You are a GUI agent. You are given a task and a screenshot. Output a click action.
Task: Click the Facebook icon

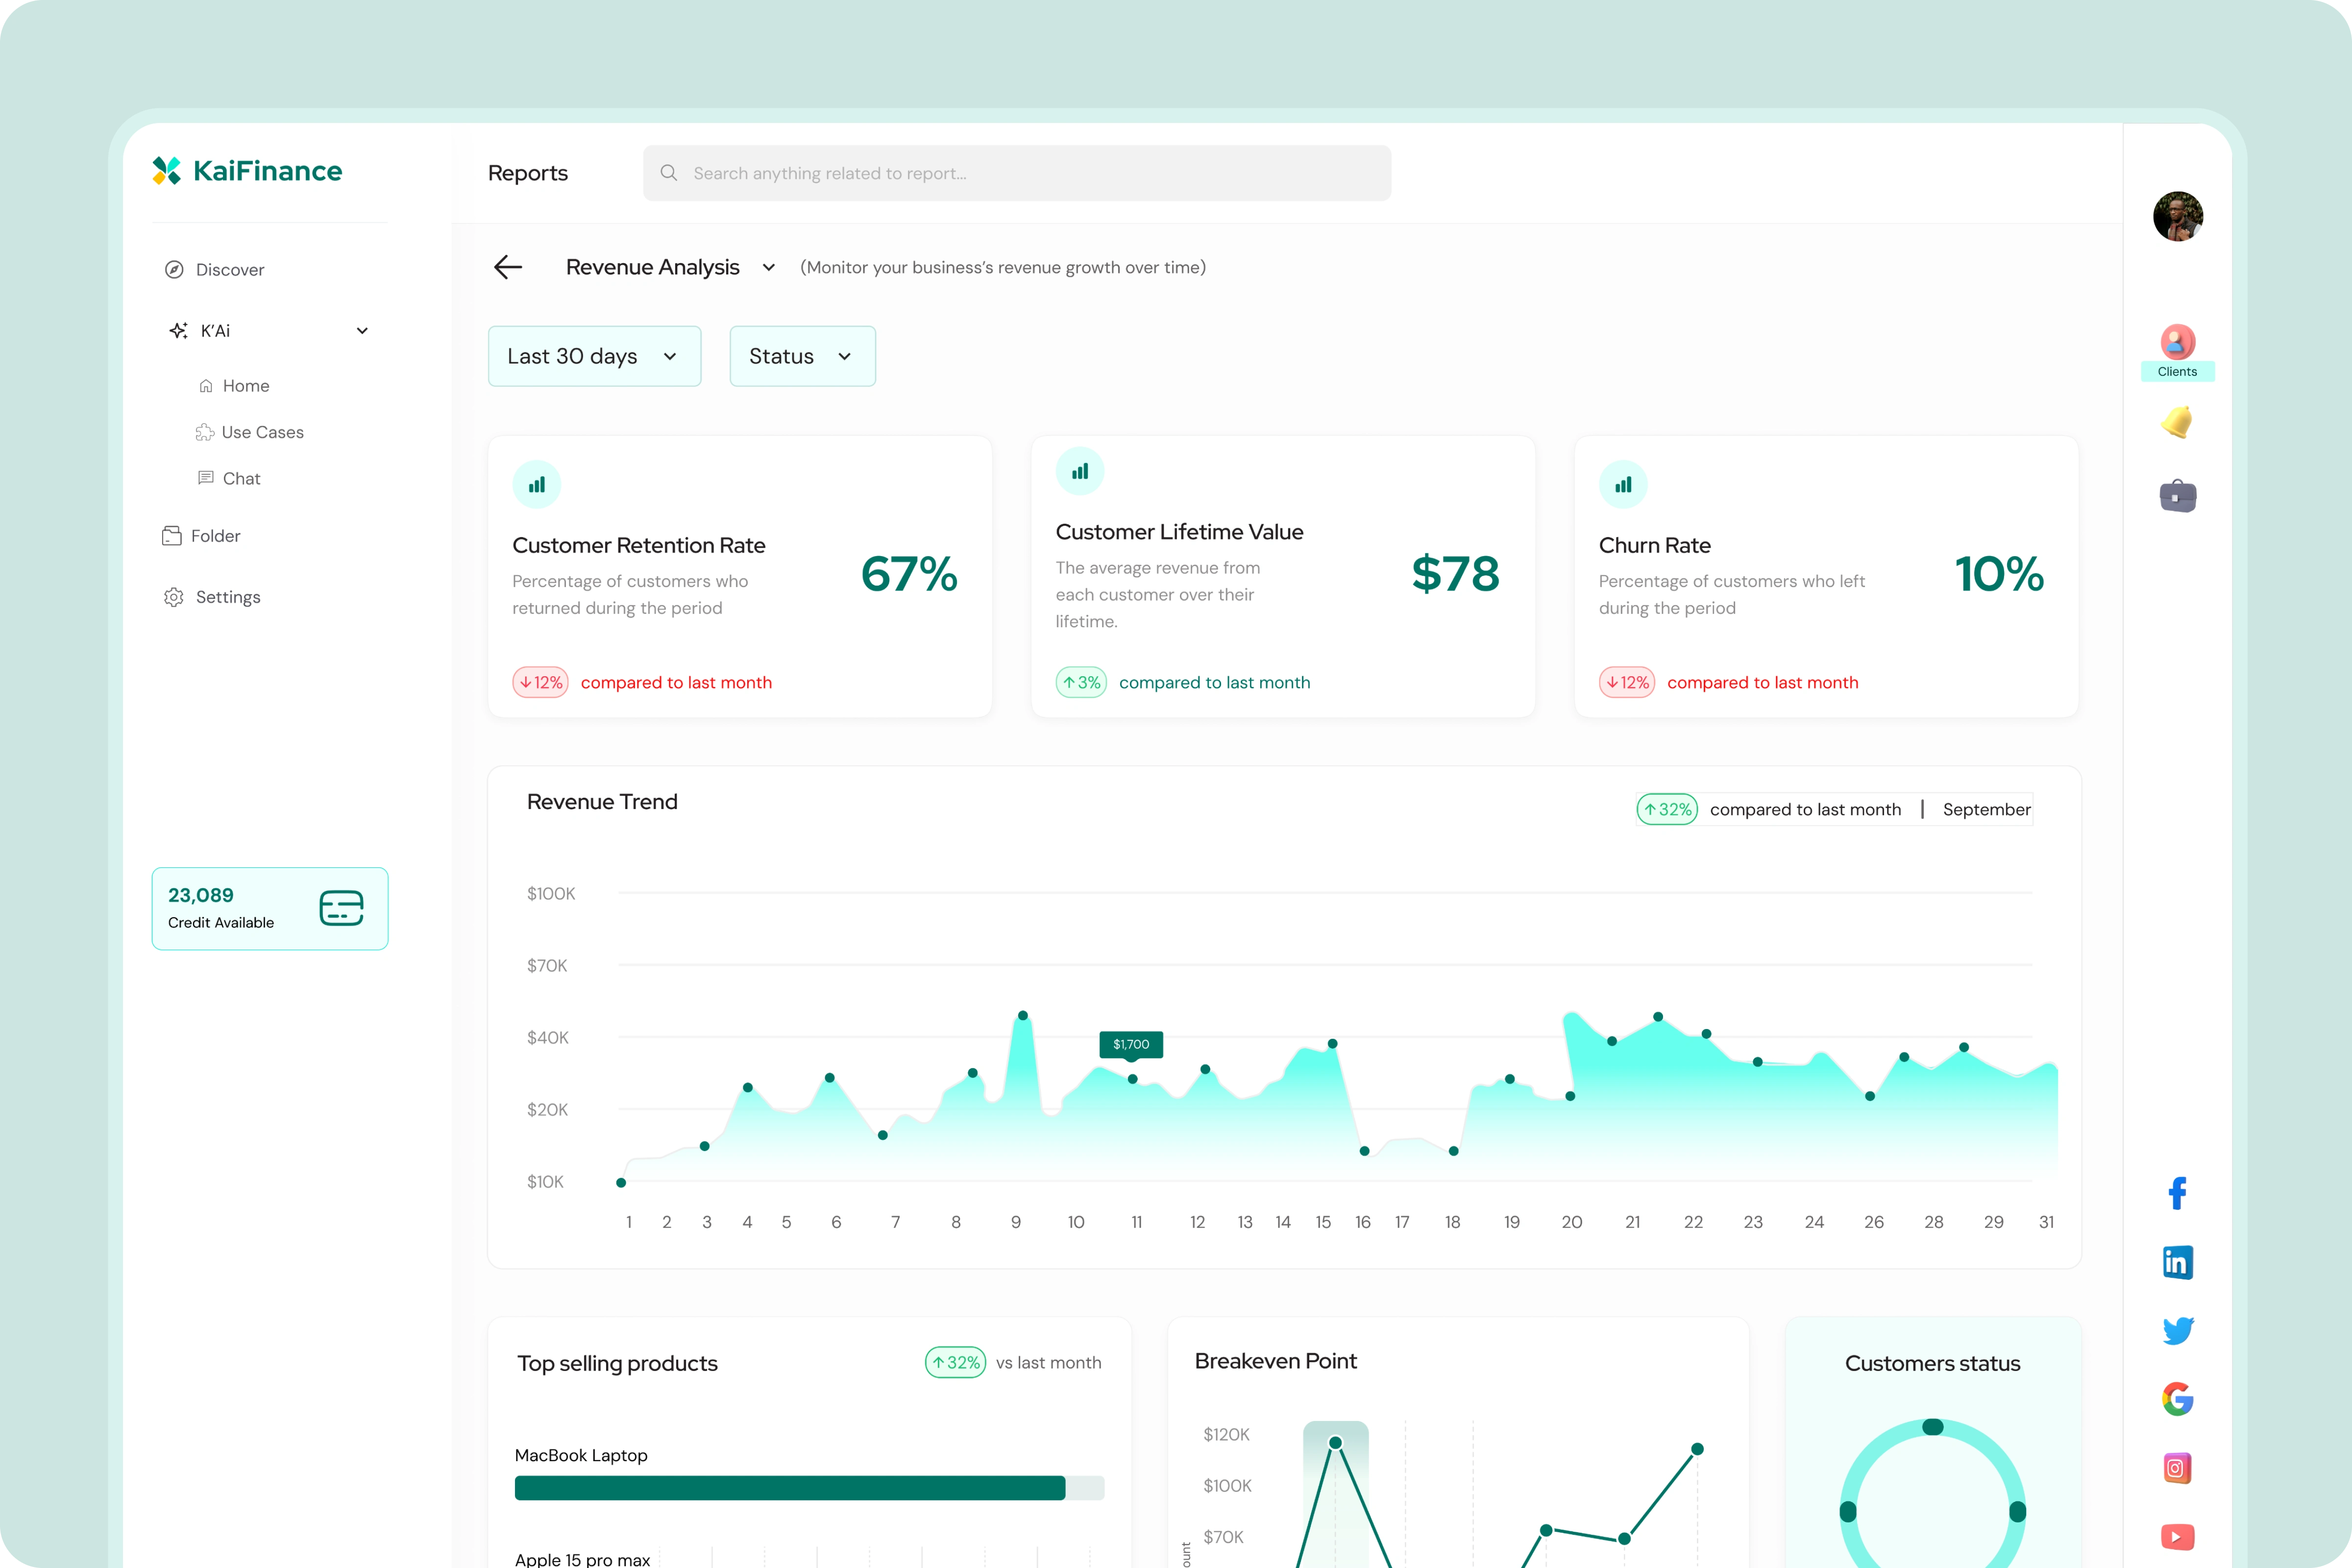pos(2177,1193)
